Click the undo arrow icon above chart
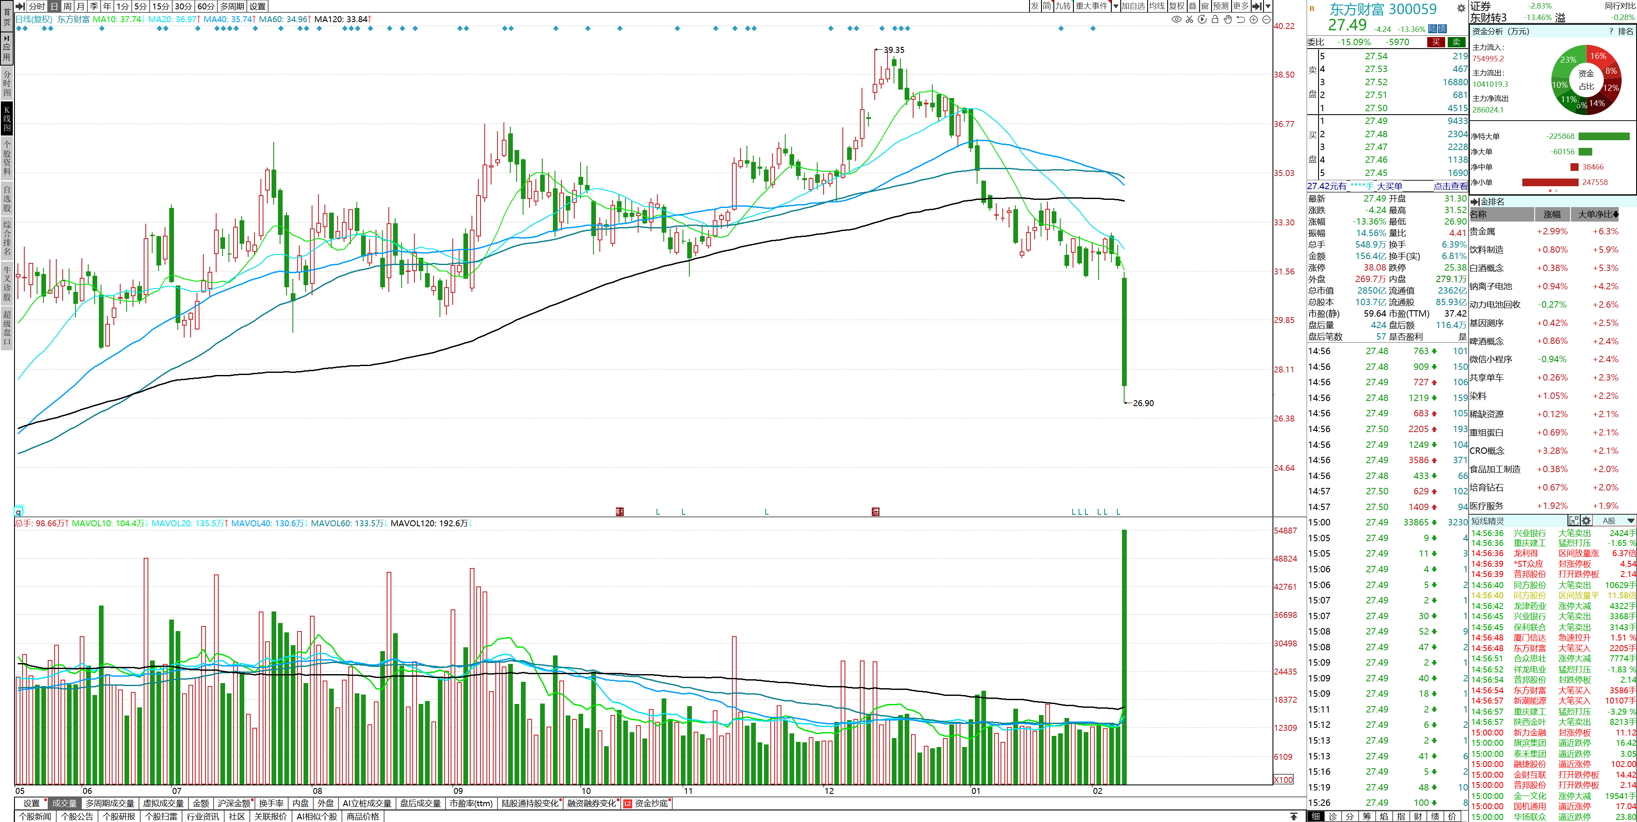1637x822 pixels. 1241,20
